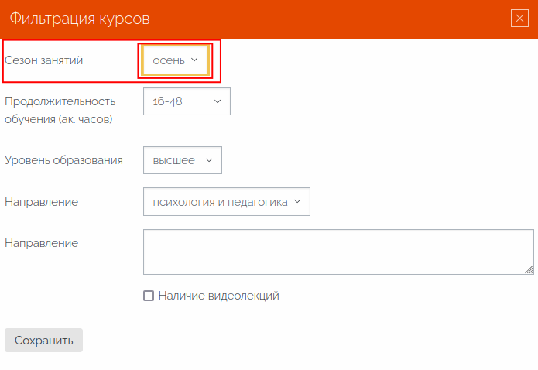Click the chevron arrow beside высшее
The height and width of the screenshot is (370, 538).
[x=209, y=160]
